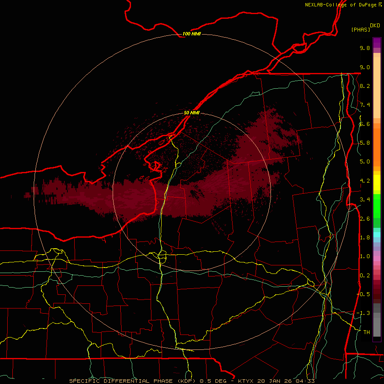
Task: Click the 6.6 legend value
Action: point(365,124)
